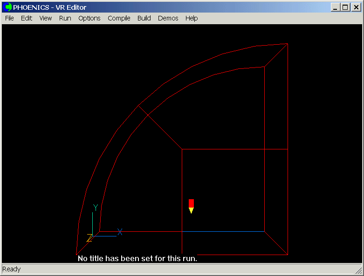This screenshot has height=276, width=364.
Task: Click the window resize grip in status bar corner
Action: click(358, 270)
